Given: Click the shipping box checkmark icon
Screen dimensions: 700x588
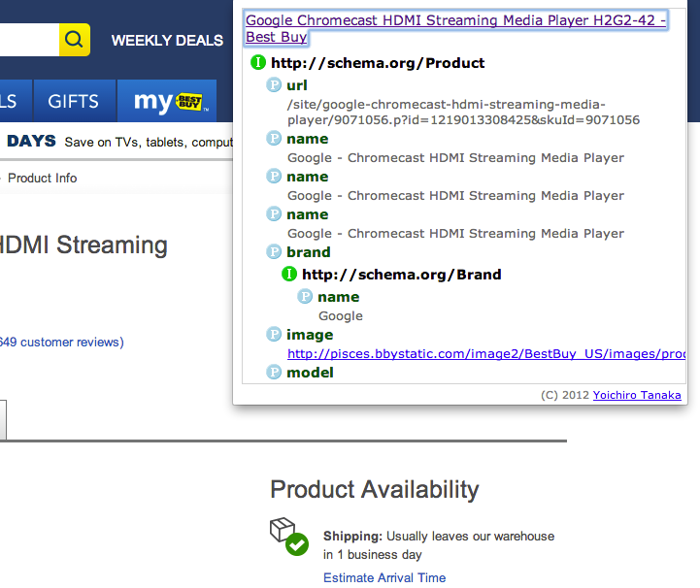Looking at the screenshot, I should pos(289,537).
